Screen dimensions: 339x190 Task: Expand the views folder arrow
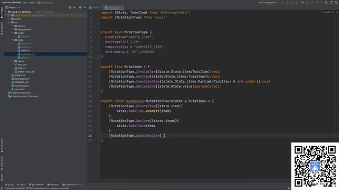click(x=12, y=61)
